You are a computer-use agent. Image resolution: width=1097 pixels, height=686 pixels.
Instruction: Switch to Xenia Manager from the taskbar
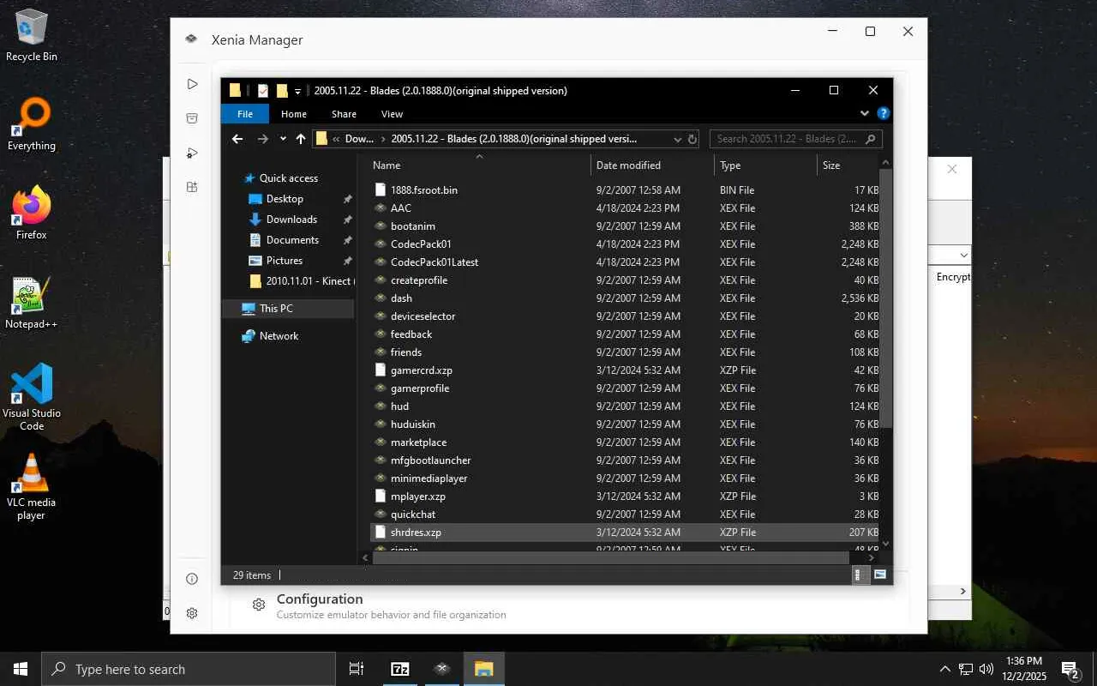click(442, 669)
